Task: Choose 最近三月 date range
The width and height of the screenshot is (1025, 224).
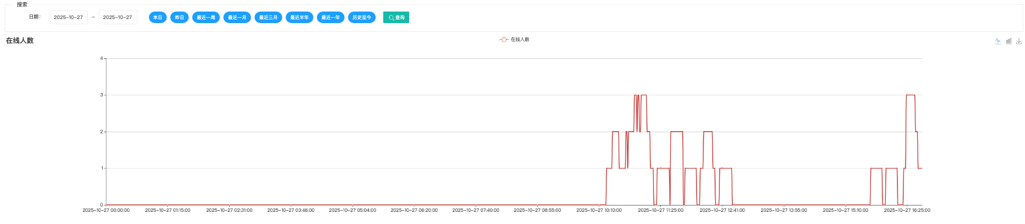Action: click(x=268, y=17)
